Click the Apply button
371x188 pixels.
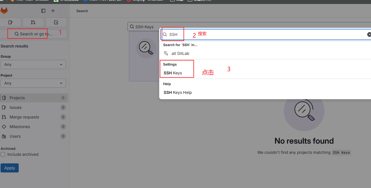pyautogui.click(x=10, y=168)
